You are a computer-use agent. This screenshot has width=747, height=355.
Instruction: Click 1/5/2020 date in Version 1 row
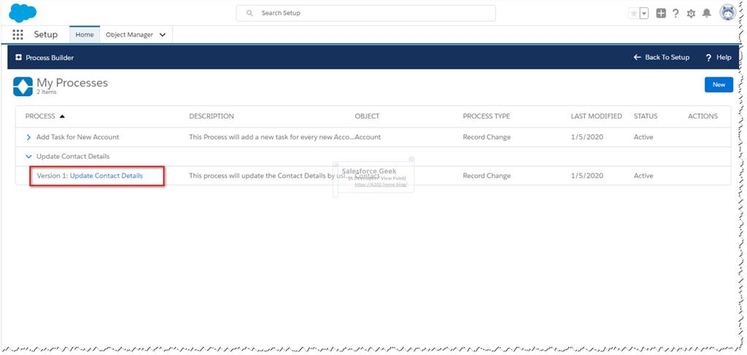click(x=587, y=176)
